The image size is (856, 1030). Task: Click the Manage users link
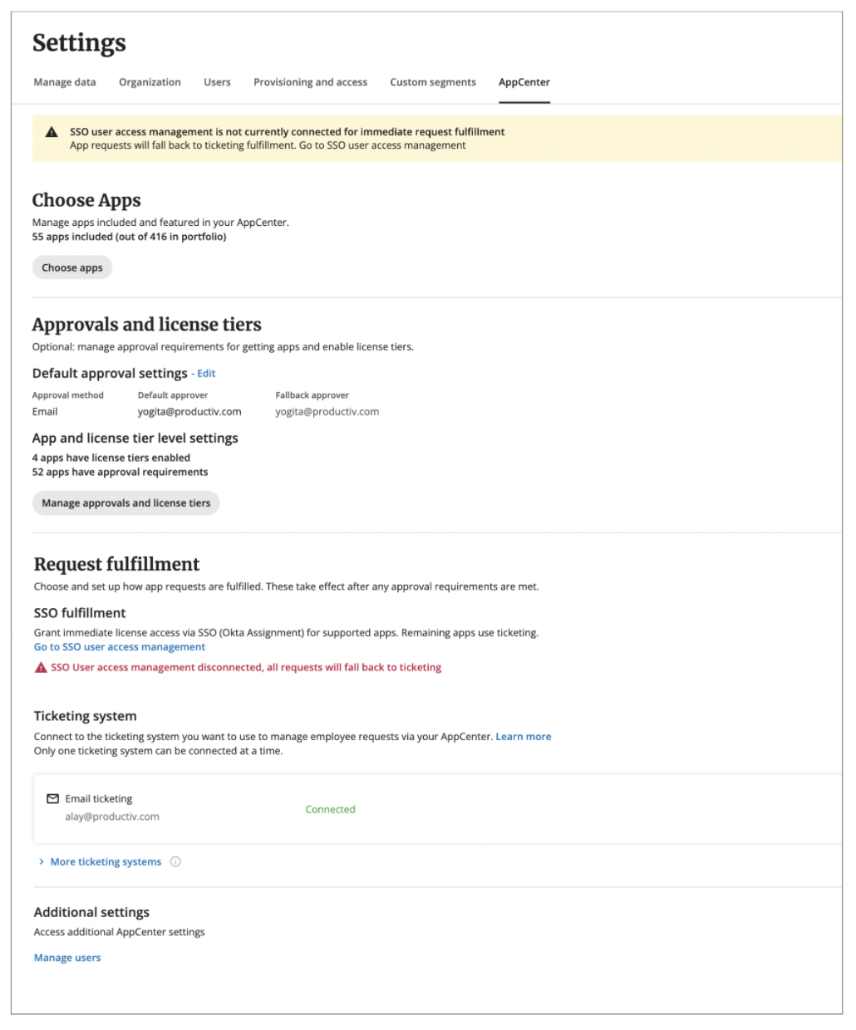pos(66,957)
